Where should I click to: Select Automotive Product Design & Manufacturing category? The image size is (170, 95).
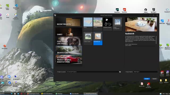(69, 59)
